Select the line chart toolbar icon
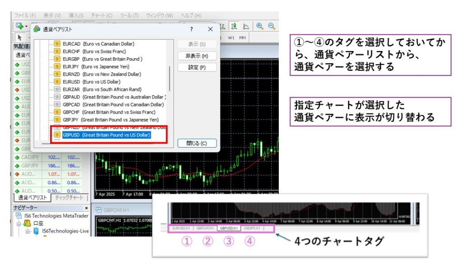Screen dimensions: 462x269 (246, 26)
